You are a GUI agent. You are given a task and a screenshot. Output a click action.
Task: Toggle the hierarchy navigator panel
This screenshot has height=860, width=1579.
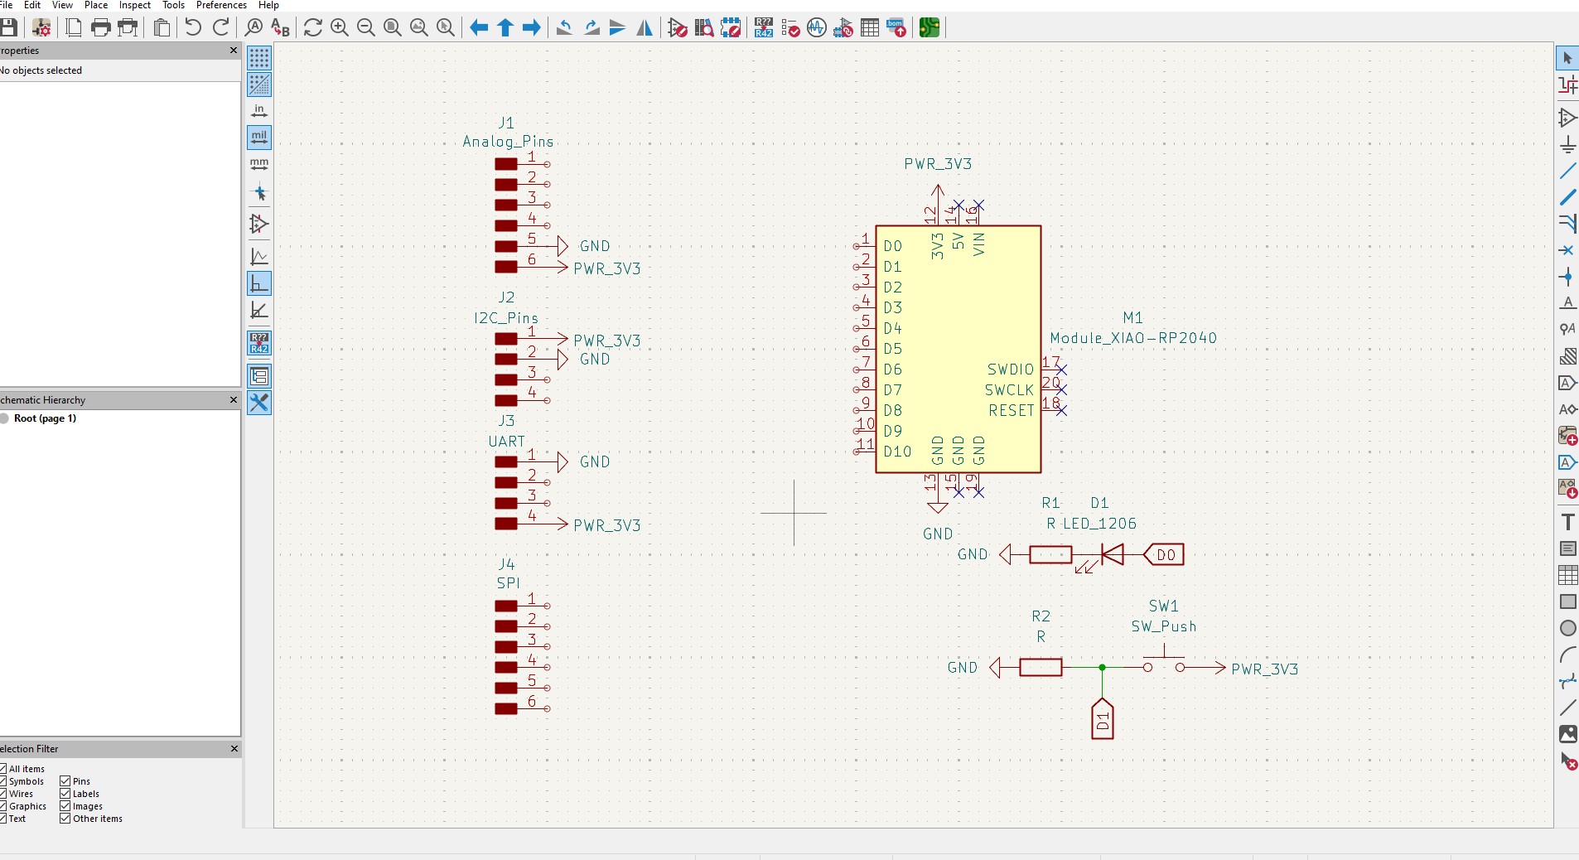tap(259, 376)
